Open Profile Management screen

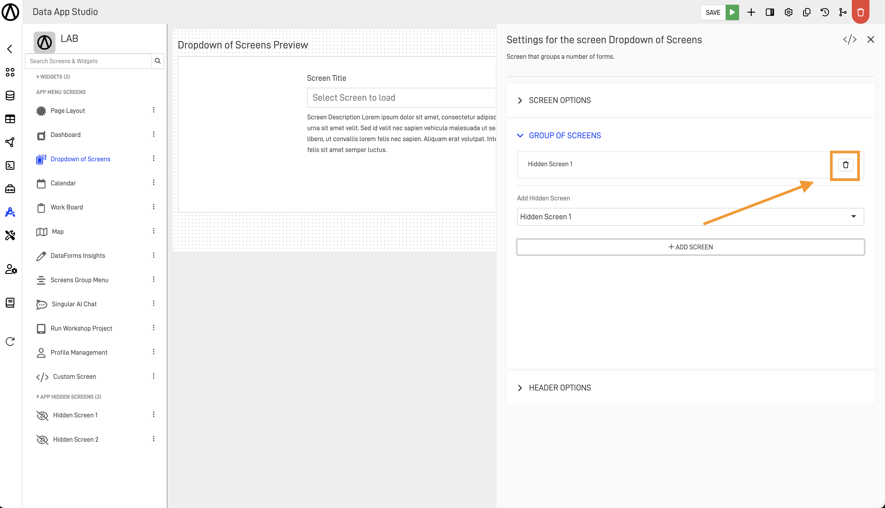point(79,352)
